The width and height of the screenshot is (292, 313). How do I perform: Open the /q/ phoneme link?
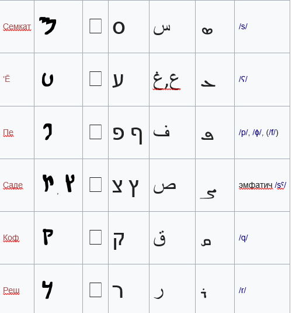pyautogui.click(x=243, y=238)
